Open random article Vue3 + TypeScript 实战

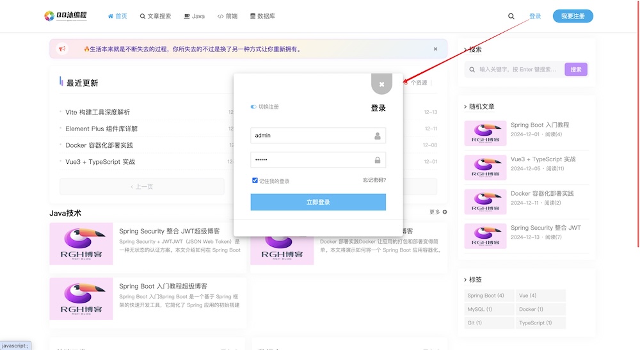[x=543, y=159]
